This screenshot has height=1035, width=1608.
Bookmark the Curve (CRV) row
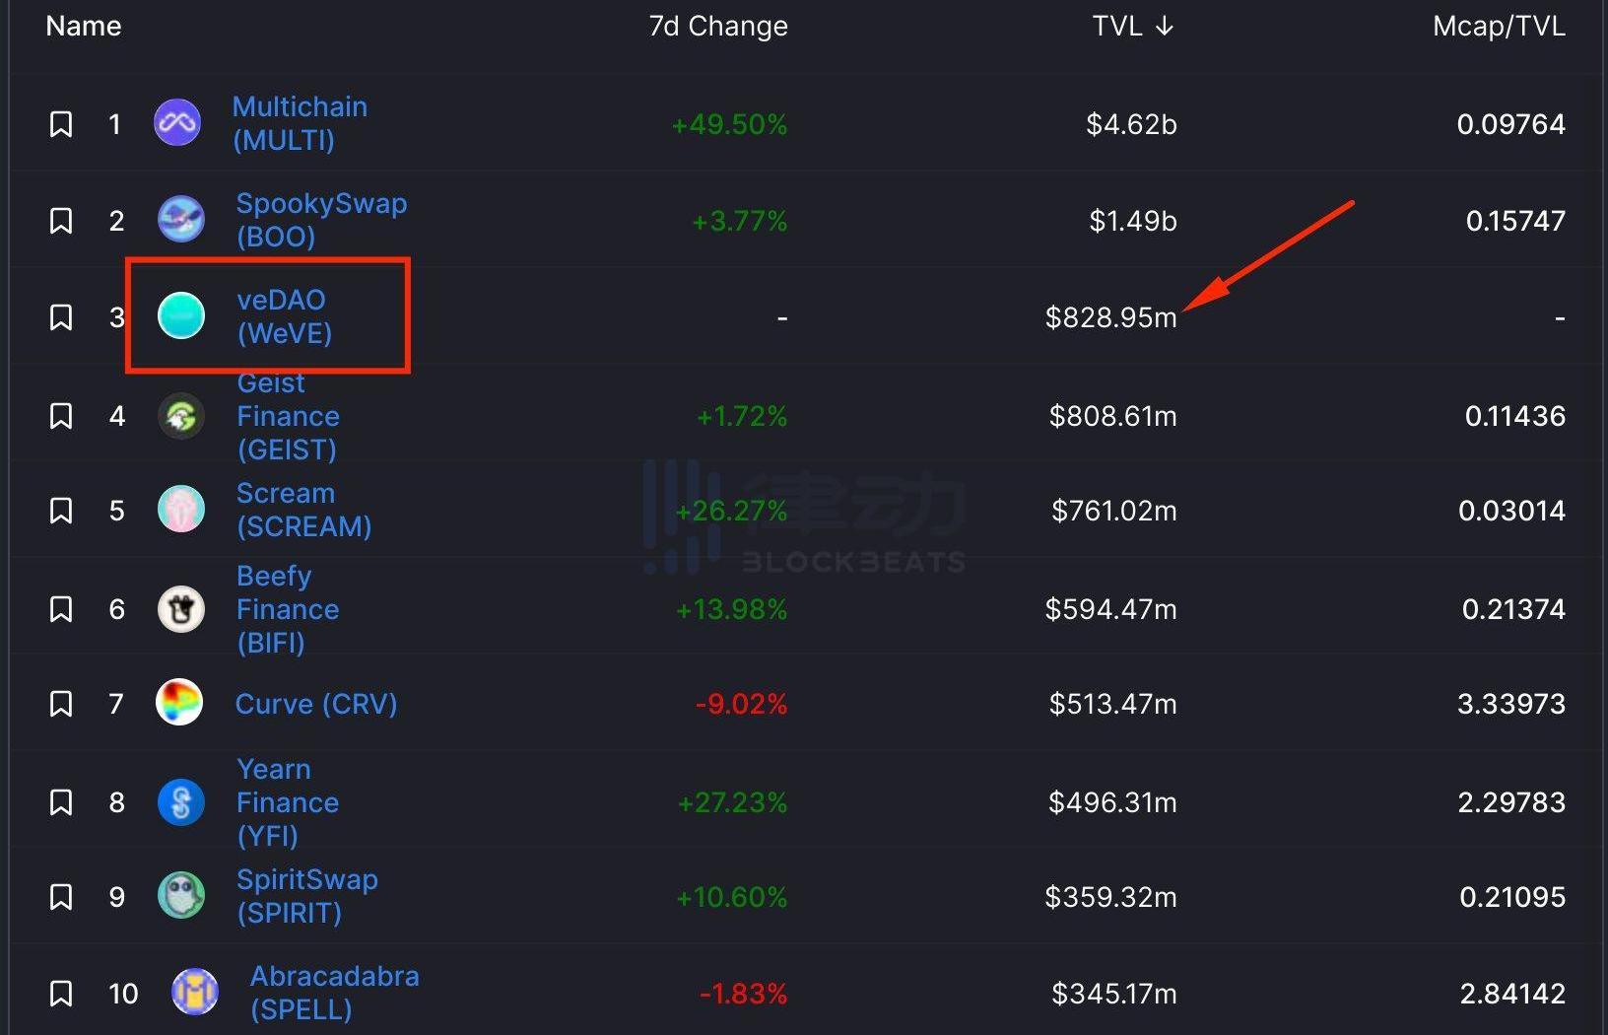[x=61, y=704]
